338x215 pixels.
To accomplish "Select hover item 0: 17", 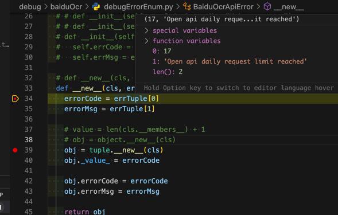I will 162,51.
